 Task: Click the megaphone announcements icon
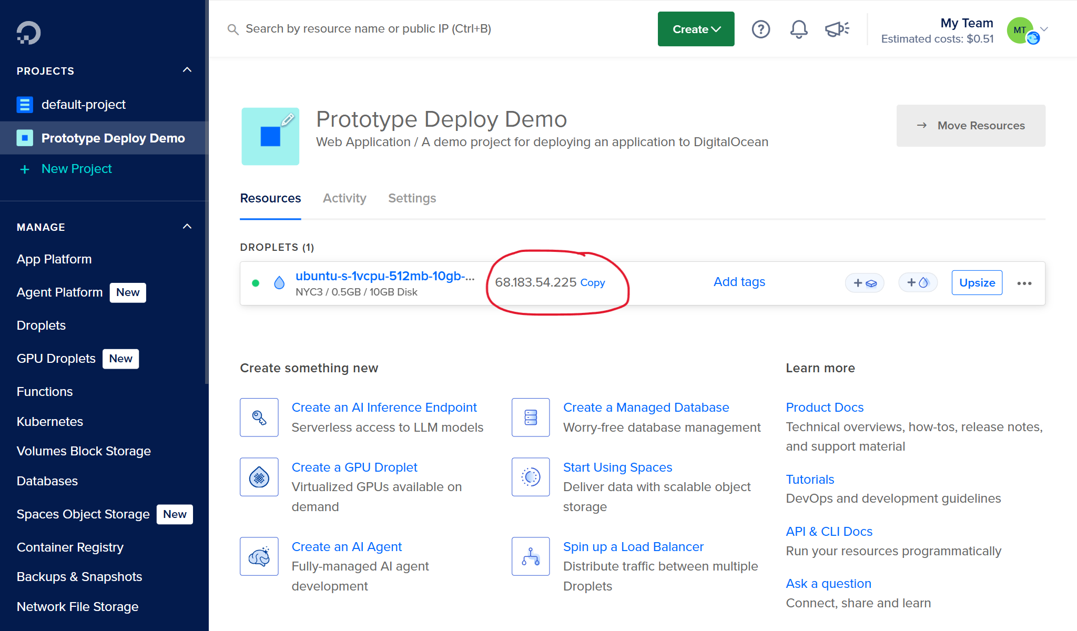(x=837, y=29)
